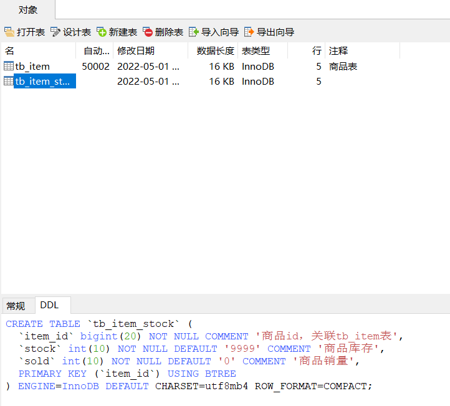Click the 商品表 comment cell

tap(343, 67)
